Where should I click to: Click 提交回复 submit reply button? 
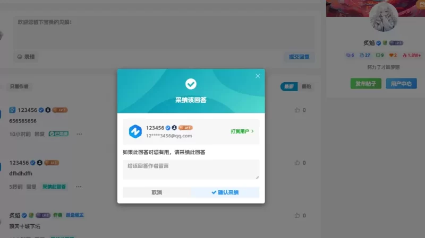pyautogui.click(x=299, y=57)
